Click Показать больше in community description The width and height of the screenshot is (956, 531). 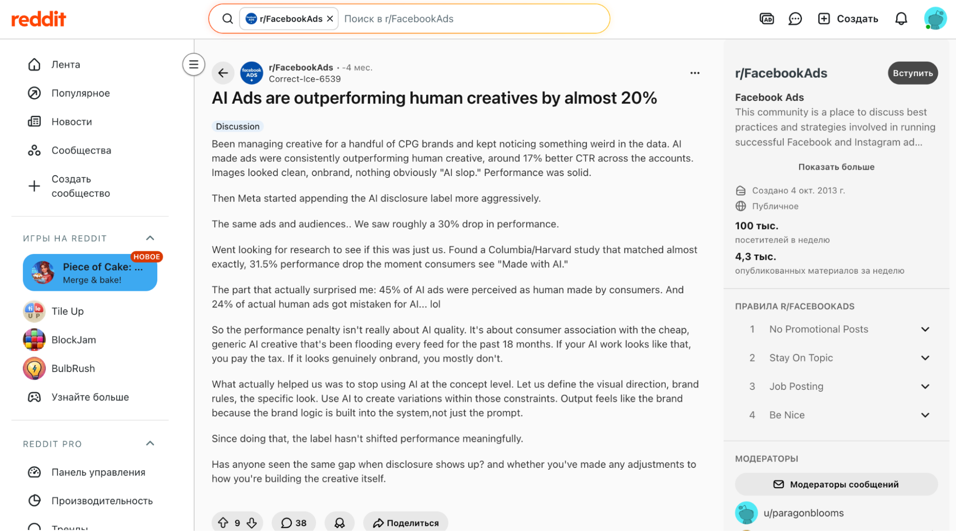point(836,167)
